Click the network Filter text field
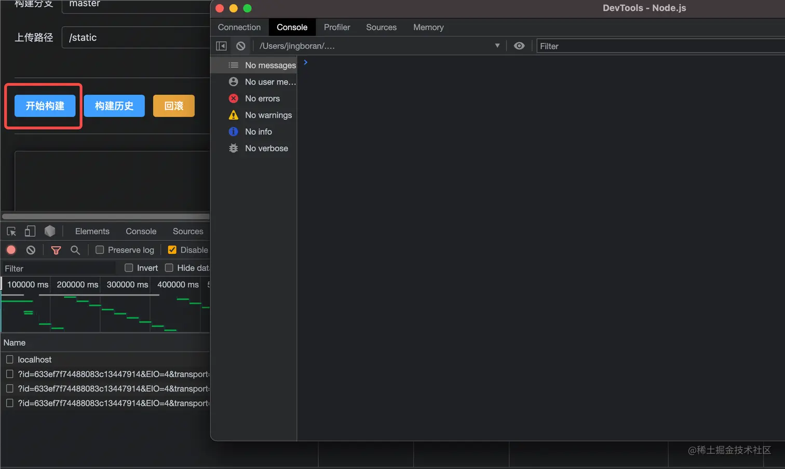The image size is (785, 469). (58, 268)
